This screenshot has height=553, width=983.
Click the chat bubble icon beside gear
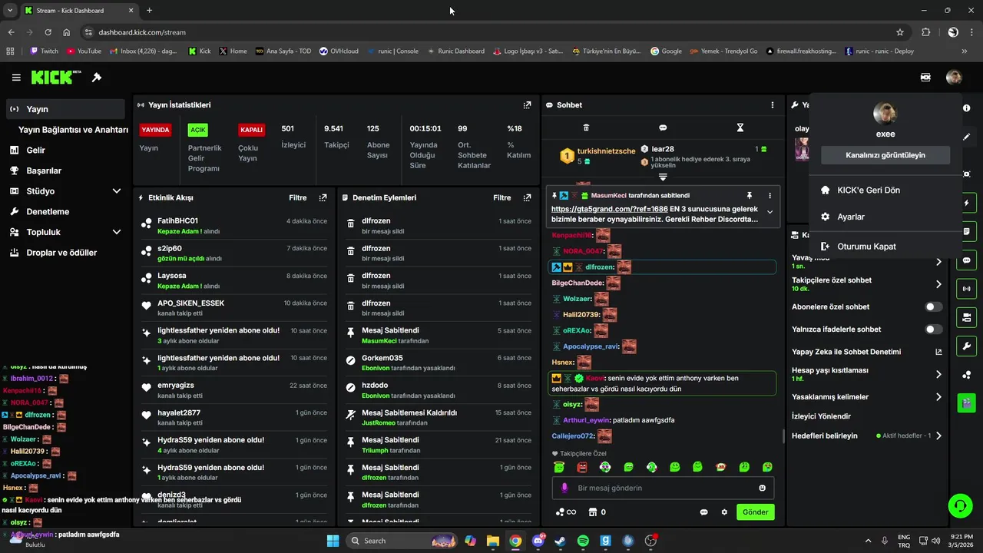coord(703,512)
